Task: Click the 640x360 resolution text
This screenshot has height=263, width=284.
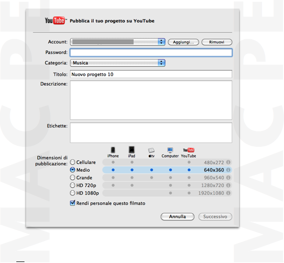Action: click(214, 170)
